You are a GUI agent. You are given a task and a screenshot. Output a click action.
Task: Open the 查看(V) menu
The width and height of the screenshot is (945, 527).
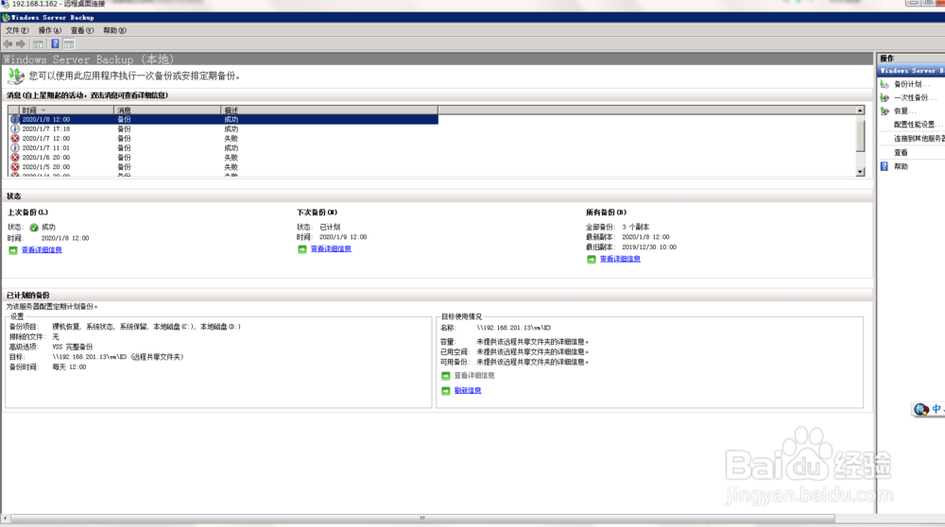(82, 30)
